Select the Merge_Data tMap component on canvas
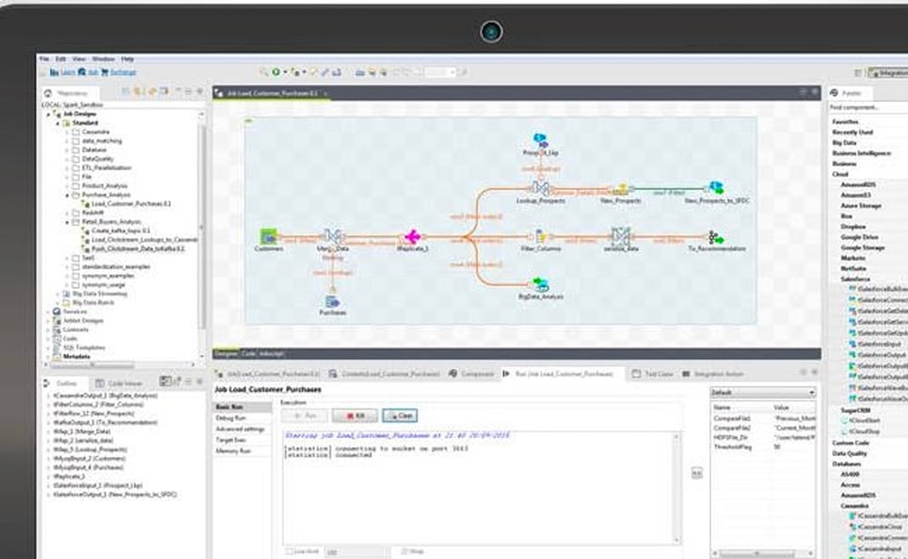This screenshot has height=559, width=908. 334,236
